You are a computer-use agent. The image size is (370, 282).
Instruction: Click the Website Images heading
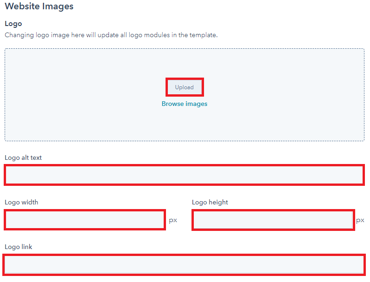(x=39, y=7)
